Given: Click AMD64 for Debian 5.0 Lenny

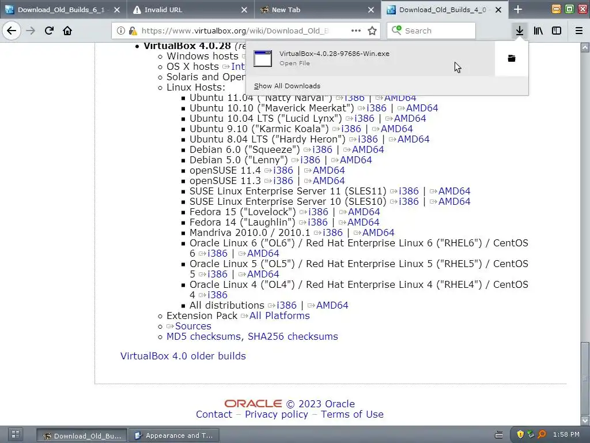Looking at the screenshot, I should click(355, 160).
